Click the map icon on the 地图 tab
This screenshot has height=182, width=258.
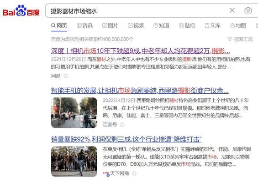[x=232, y=25]
